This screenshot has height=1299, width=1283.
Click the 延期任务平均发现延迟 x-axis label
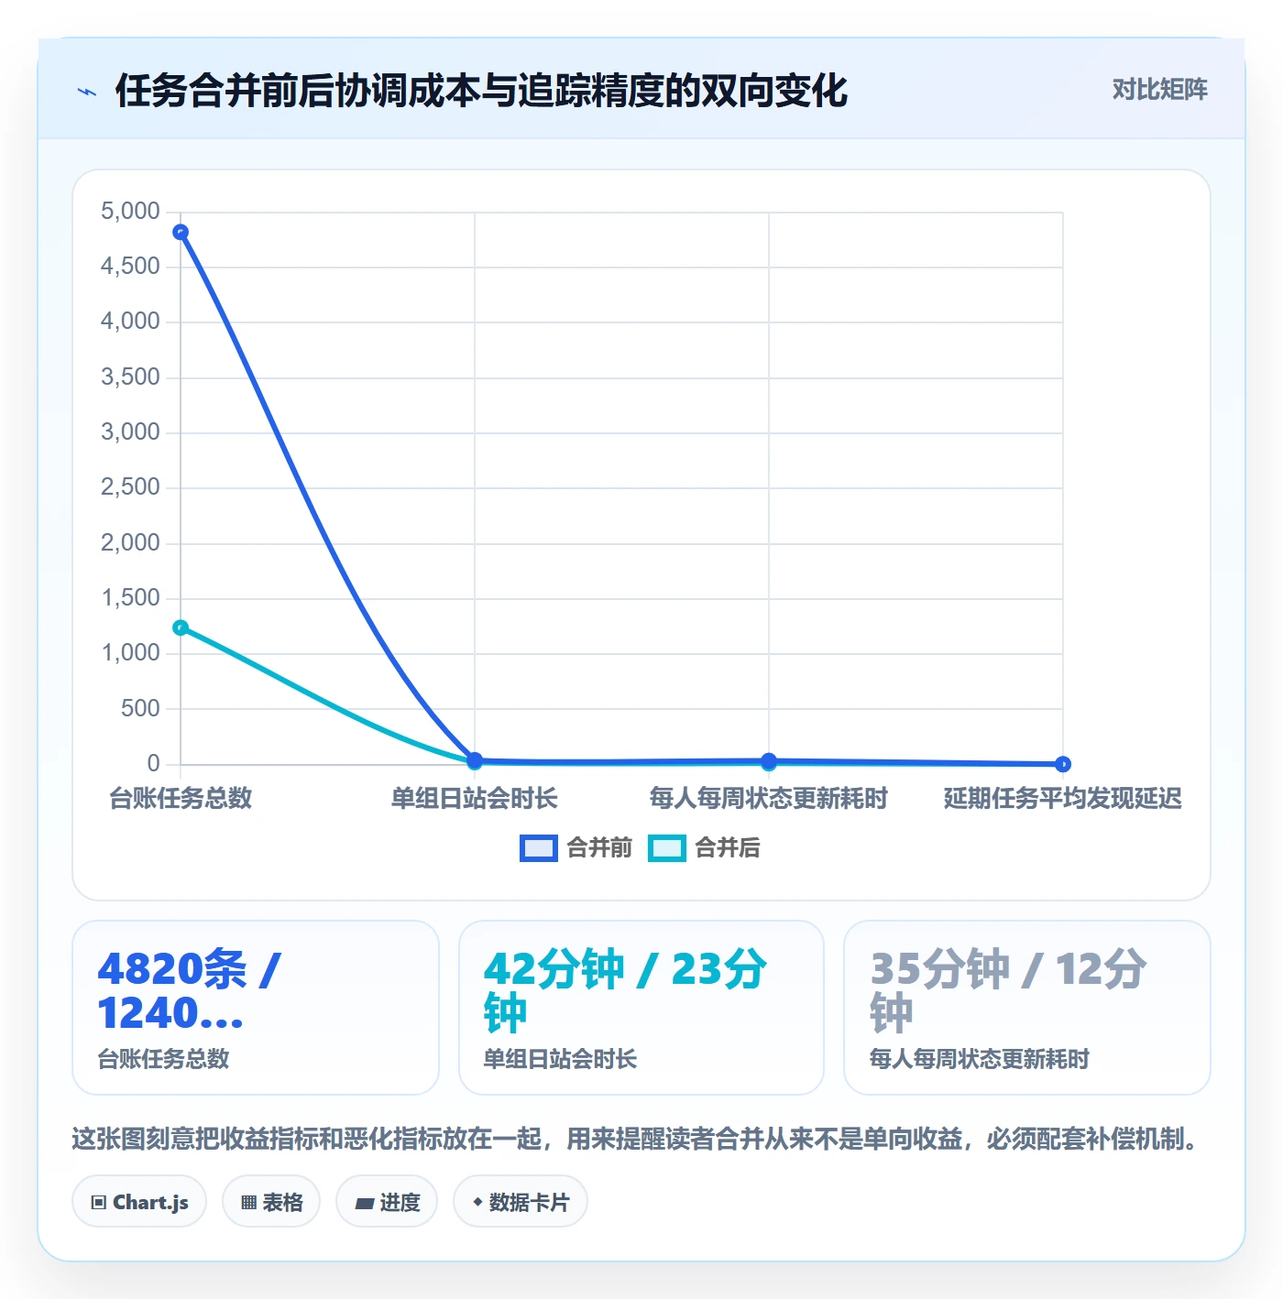[1063, 799]
